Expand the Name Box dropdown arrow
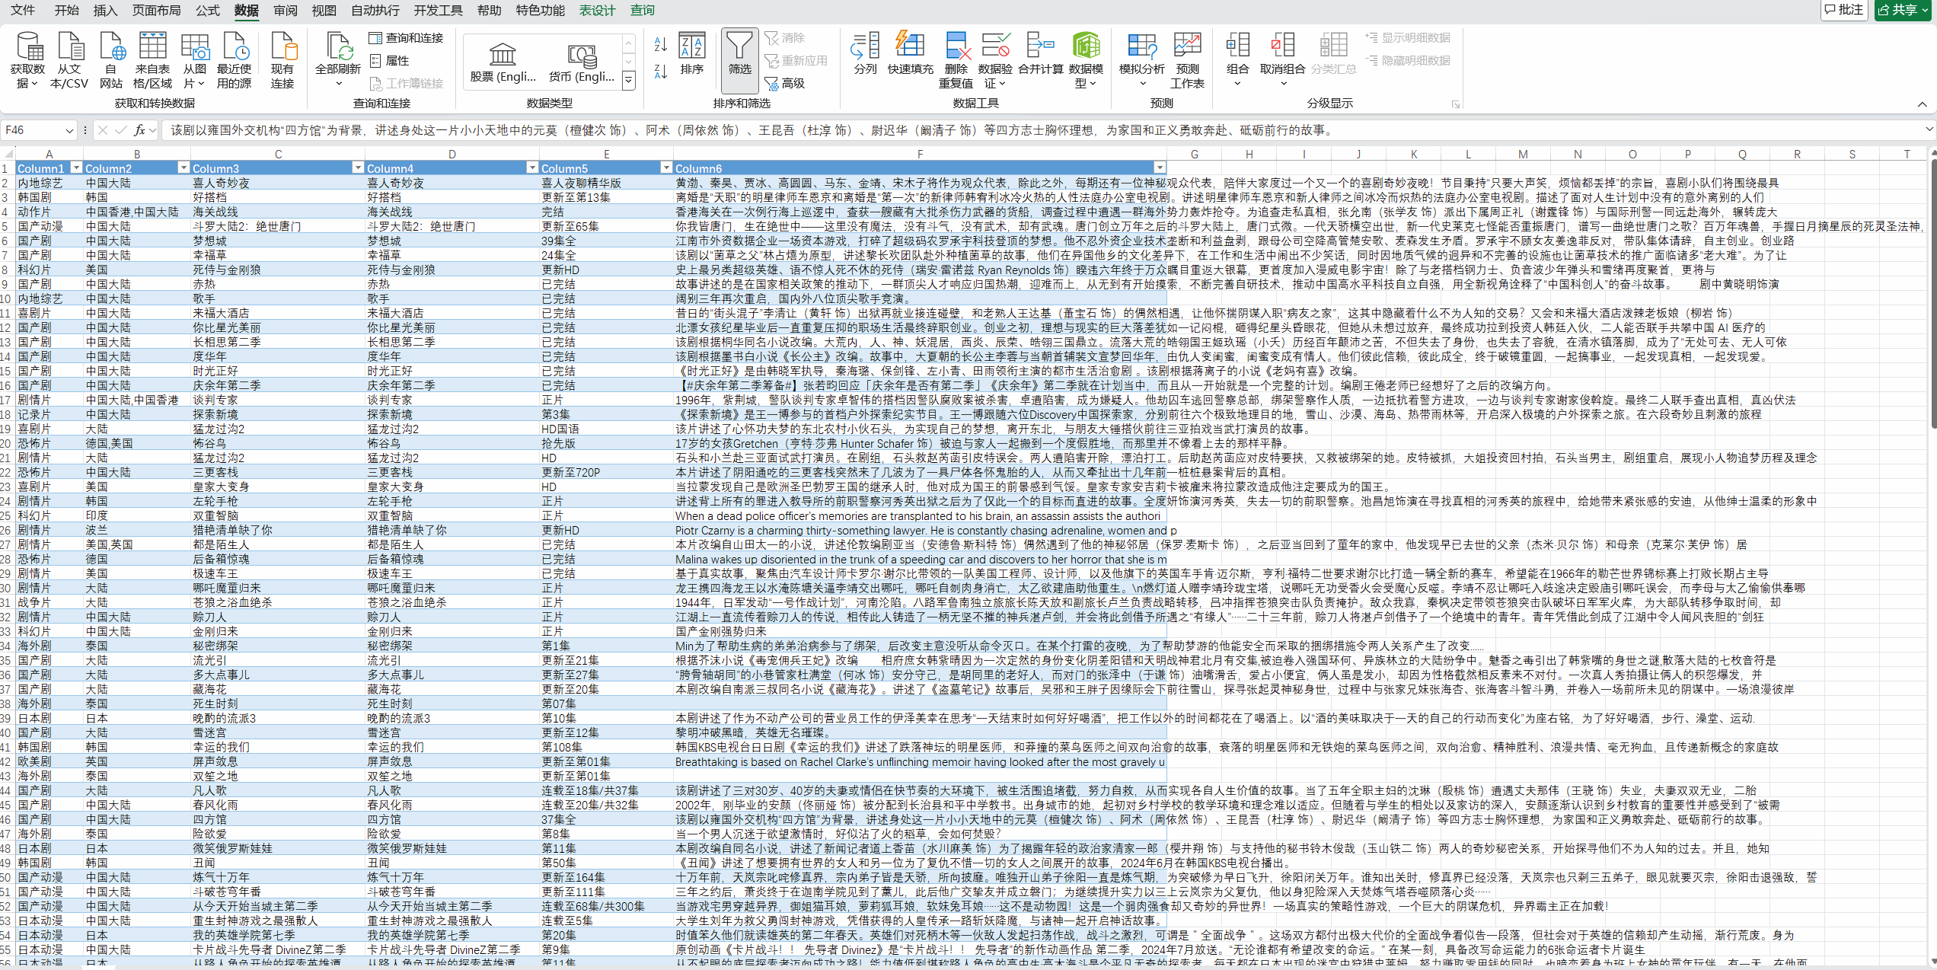The height and width of the screenshot is (970, 1937). (69, 131)
